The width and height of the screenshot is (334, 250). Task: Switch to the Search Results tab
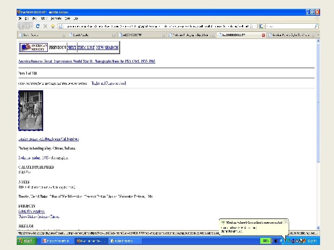pos(92,35)
